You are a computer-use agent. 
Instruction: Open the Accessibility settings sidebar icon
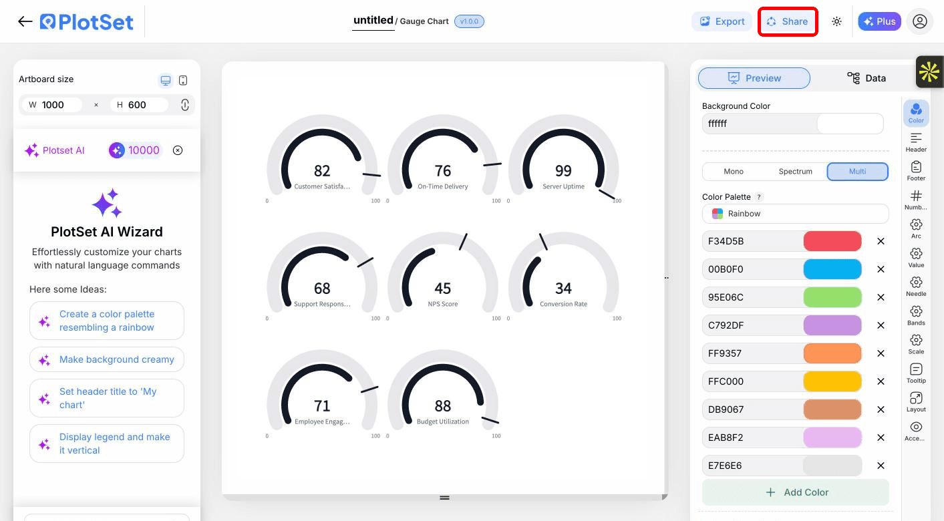916,430
